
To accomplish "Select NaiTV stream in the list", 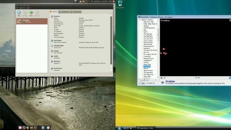I will click(x=145, y=32).
